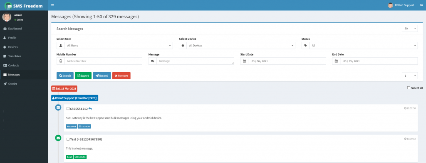Click the RBSoft Support avatar in header

tap(390, 5)
